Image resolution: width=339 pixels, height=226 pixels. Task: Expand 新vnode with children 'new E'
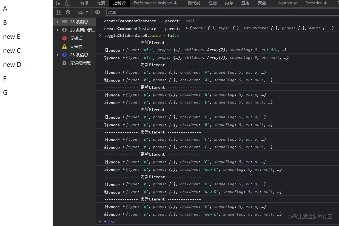click(124, 214)
